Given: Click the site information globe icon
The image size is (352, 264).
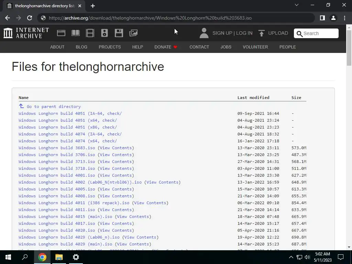Looking at the screenshot, I should point(43,18).
